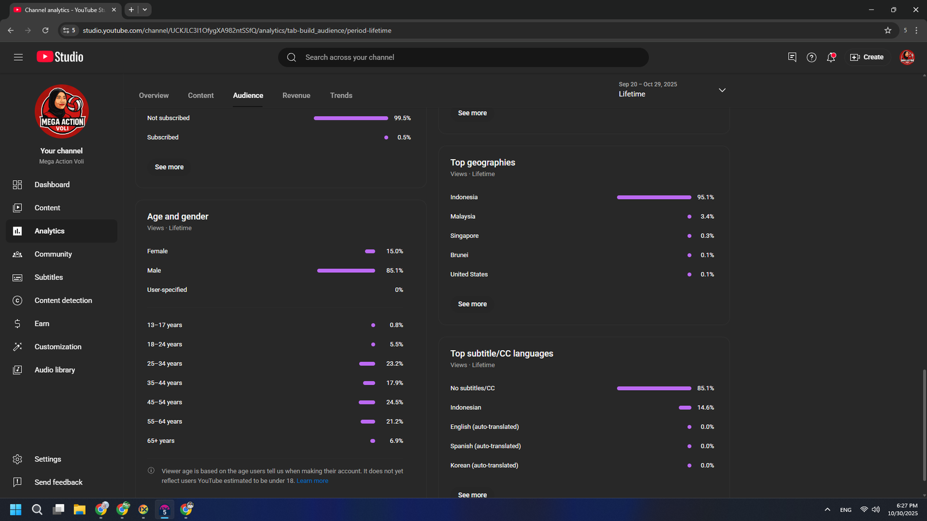Click the Create button
This screenshot has width=927, height=521.
pyautogui.click(x=867, y=57)
